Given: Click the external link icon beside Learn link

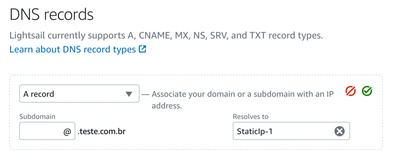Looking at the screenshot, I should (x=142, y=49).
